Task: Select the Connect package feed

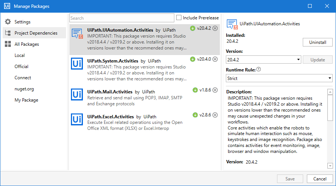Action: (23, 78)
